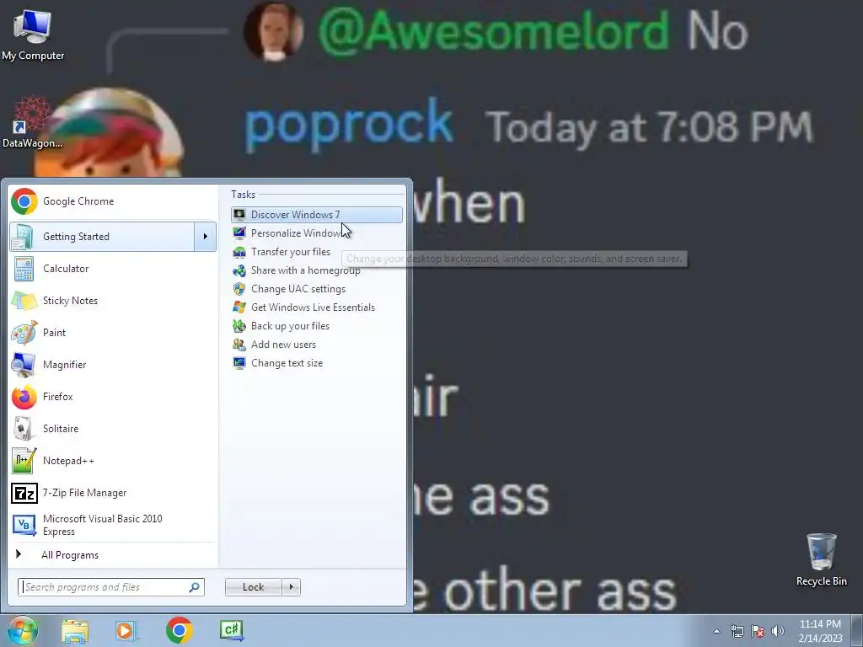Image resolution: width=863 pixels, height=647 pixels.
Task: Click the Discover Windows 7 icon
Action: pos(239,215)
